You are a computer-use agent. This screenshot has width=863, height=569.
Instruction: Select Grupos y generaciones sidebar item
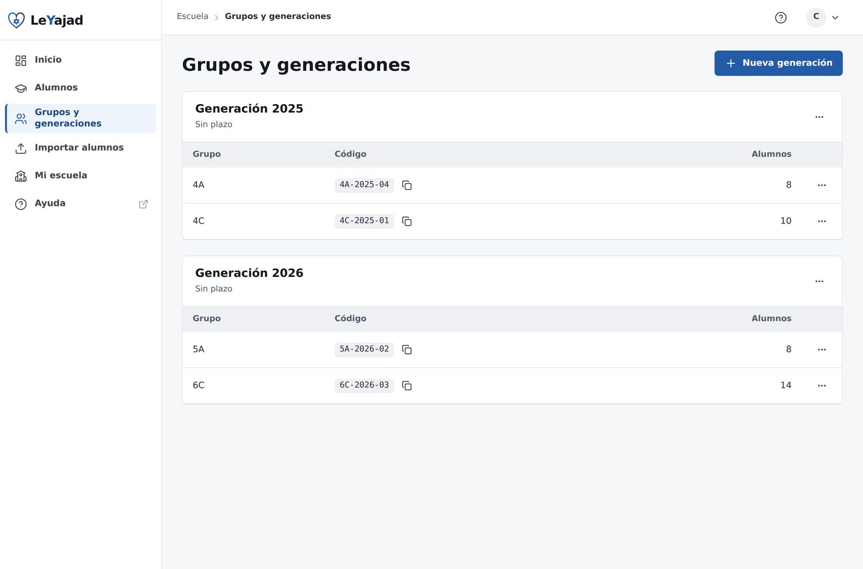point(81,118)
